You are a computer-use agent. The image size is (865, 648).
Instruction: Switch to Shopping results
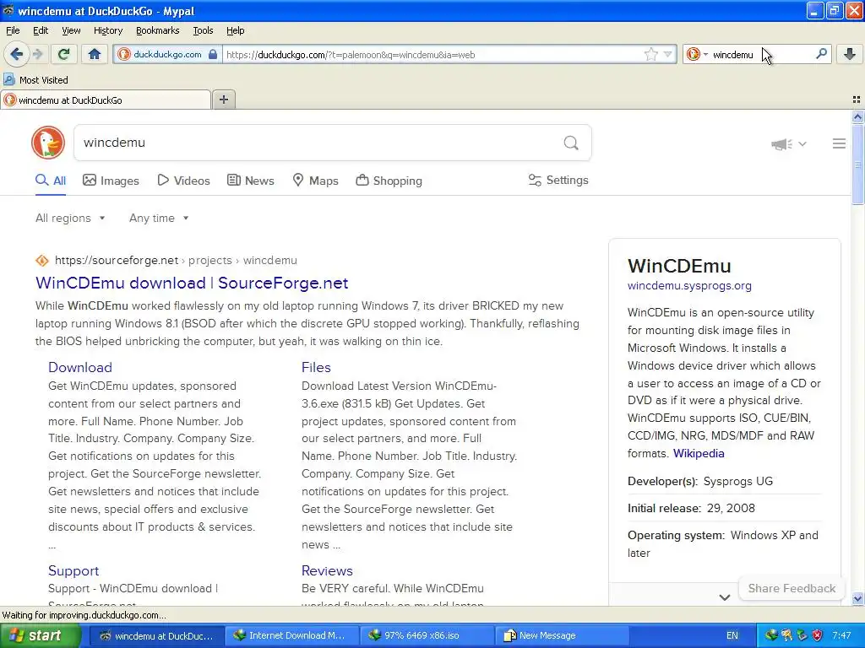tap(389, 181)
